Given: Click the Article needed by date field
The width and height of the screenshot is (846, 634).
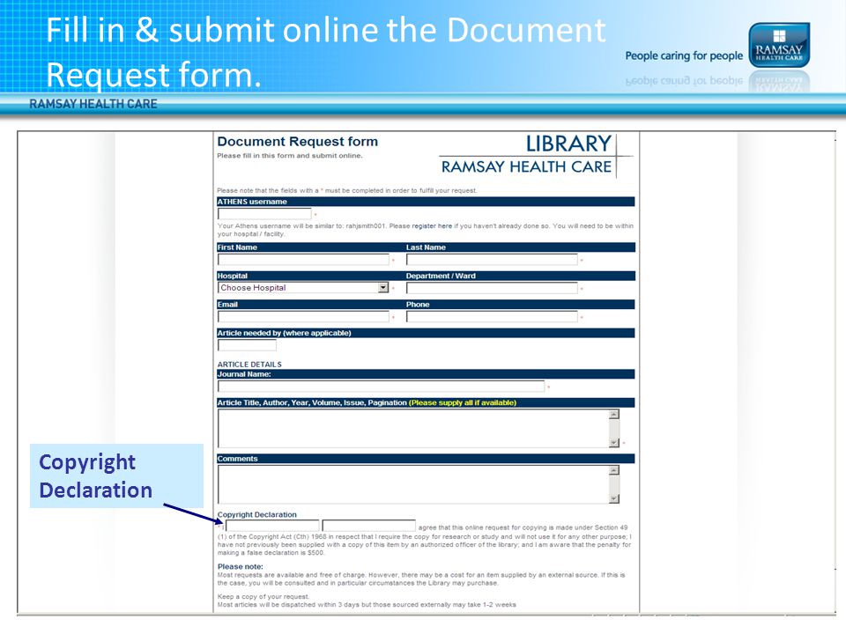Looking at the screenshot, I should click(x=247, y=345).
